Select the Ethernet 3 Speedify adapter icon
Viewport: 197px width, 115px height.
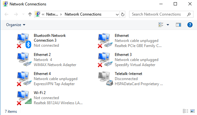coord(105,60)
